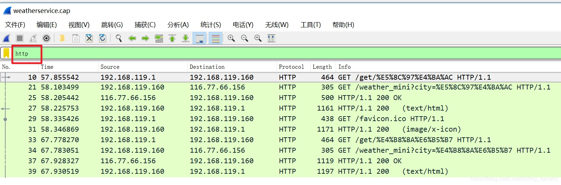561x185 pixels.
Task: Toggle auto-scroll during live capture
Action: [199, 38]
